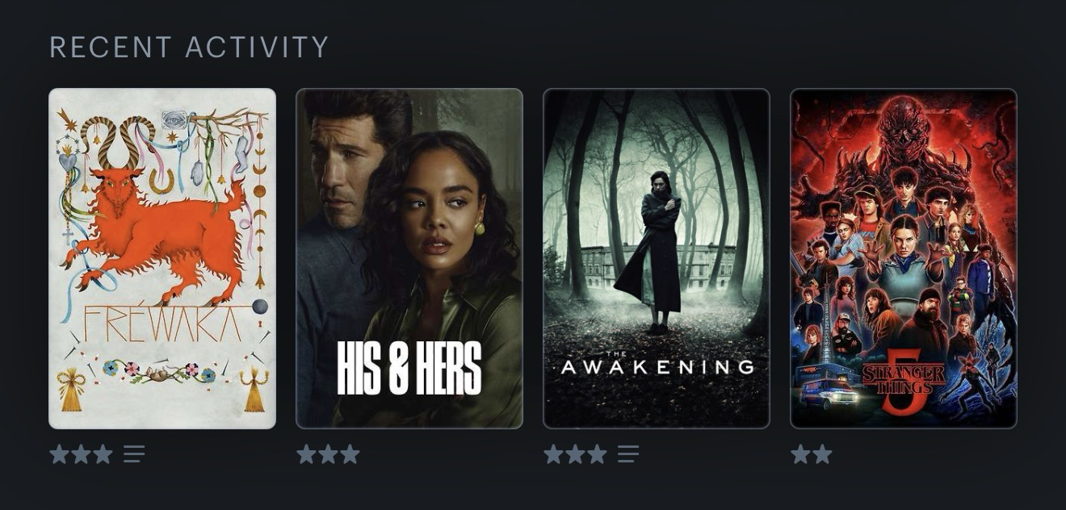This screenshot has height=510, width=1066.
Task: Open the Fréwaka film poster
Action: click(162, 258)
